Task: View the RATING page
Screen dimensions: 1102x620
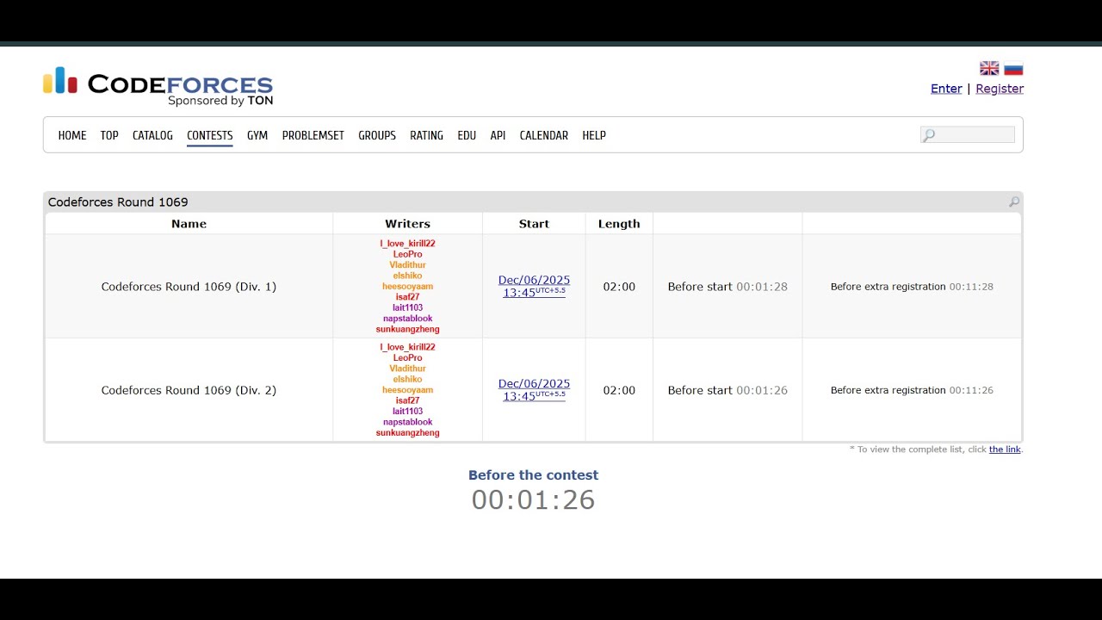Action: pos(426,135)
